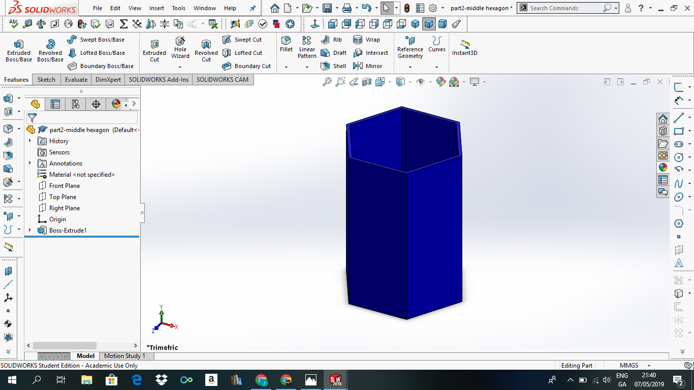Apply the Fillet tool
This screenshot has width=694, height=390.
pyautogui.click(x=287, y=44)
